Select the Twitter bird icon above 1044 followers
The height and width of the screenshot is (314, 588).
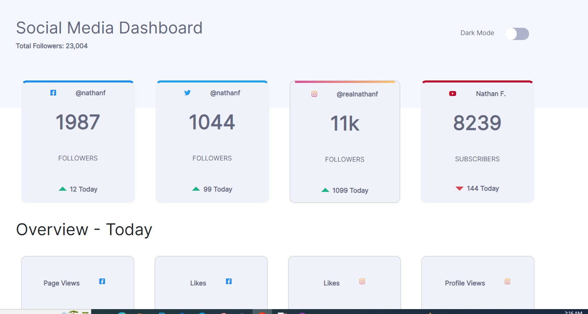[x=187, y=93]
